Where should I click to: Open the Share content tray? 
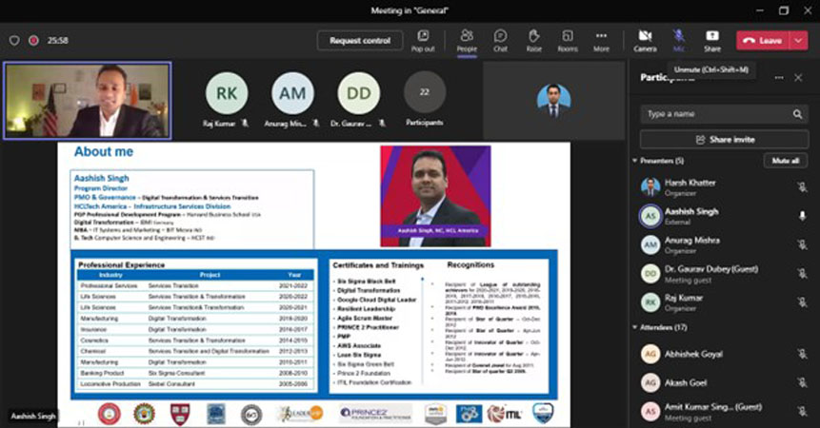(711, 40)
